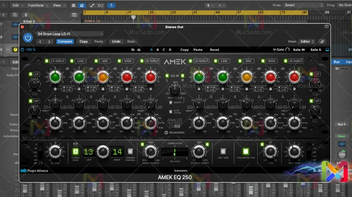Open the 04 Drum Loop LO-FI preset dropdown
Image resolution: width=352 pixels, height=197 pixels.
(70, 34)
